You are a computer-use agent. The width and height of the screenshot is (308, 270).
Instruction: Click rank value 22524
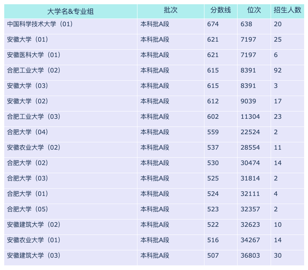(x=250, y=132)
